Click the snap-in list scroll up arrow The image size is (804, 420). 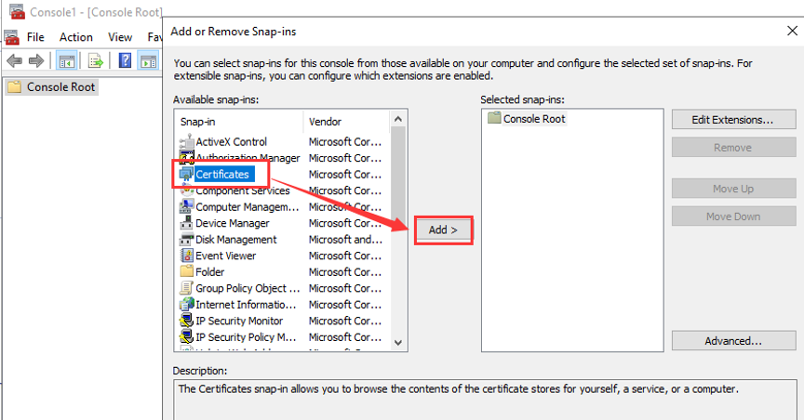click(398, 119)
